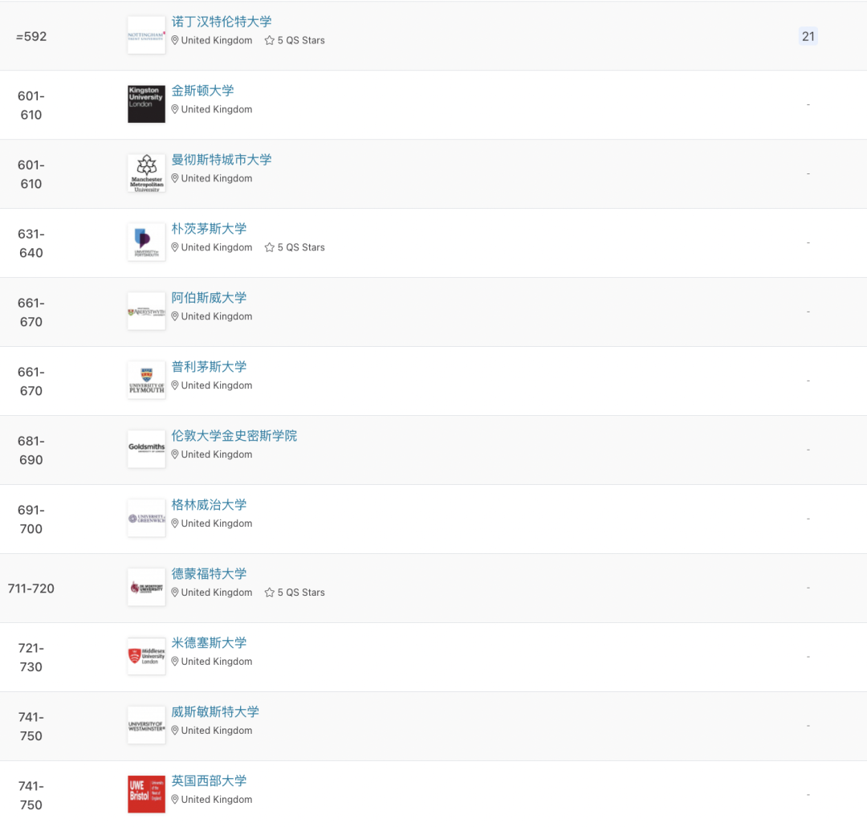Click the Goldsmiths logo
The width and height of the screenshot is (867, 827).
pyautogui.click(x=147, y=449)
